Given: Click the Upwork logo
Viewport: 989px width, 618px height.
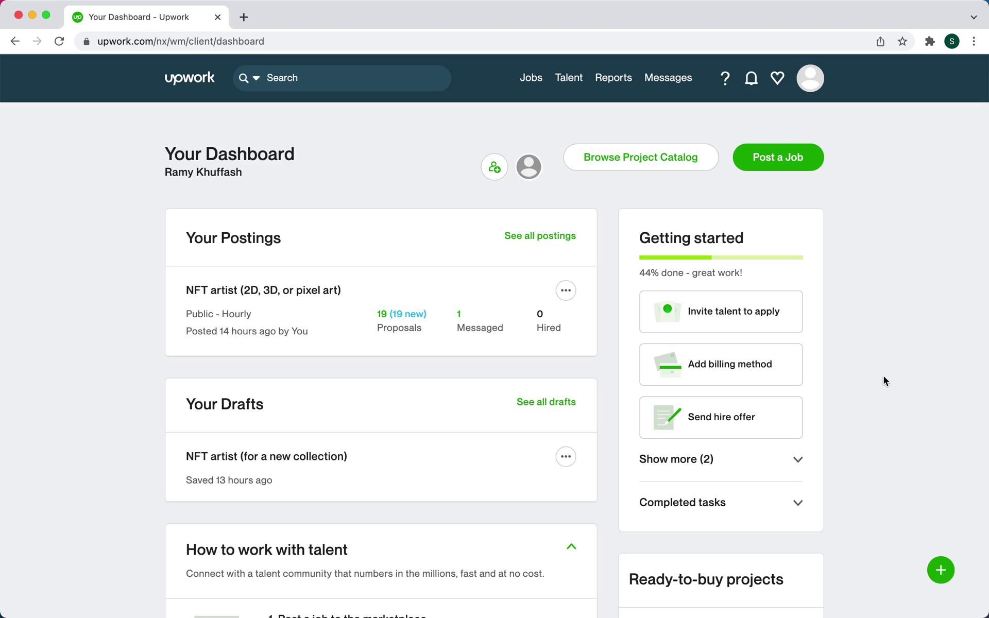Looking at the screenshot, I should click(x=190, y=78).
